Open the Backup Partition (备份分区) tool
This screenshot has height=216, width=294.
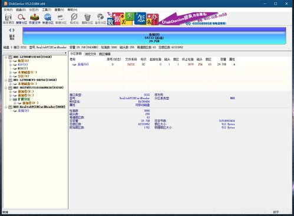(x=100, y=19)
